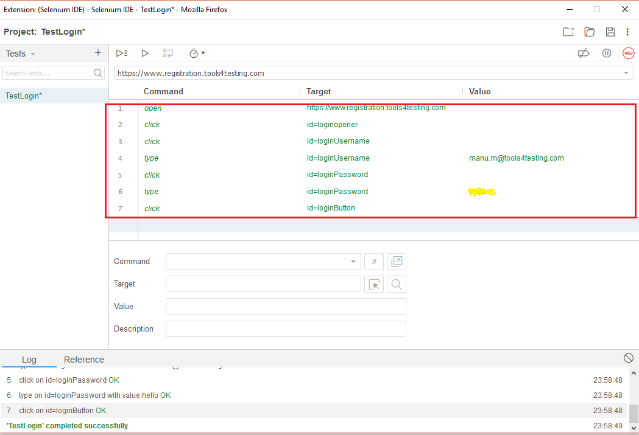Click value manu.m@tools4testing.com
639x435 pixels.
517,158
